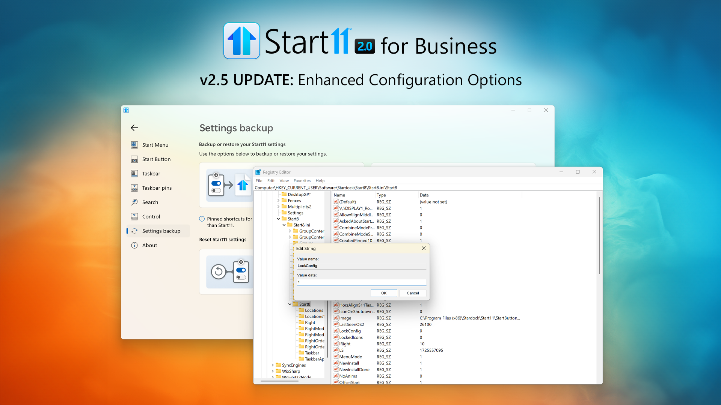This screenshot has width=721, height=405.
Task: Open the Help menu in Registry Editor
Action: click(x=320, y=181)
